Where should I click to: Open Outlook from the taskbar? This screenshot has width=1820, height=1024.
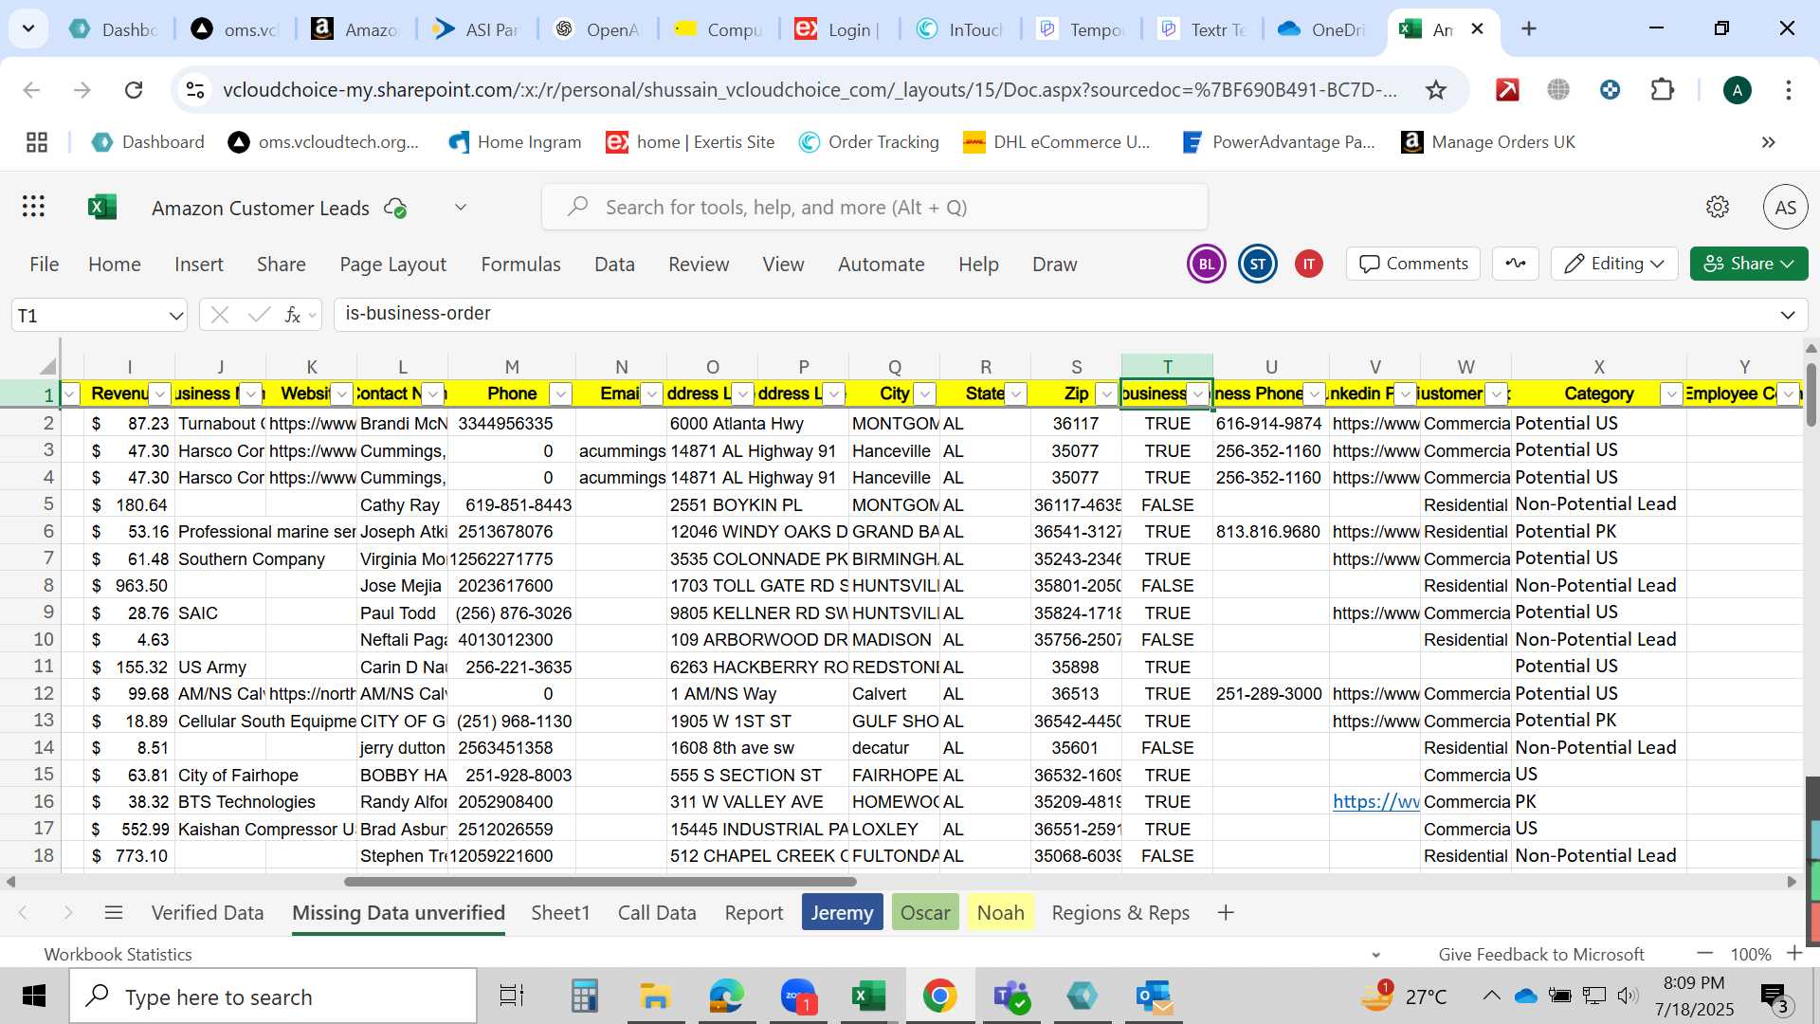click(1155, 997)
